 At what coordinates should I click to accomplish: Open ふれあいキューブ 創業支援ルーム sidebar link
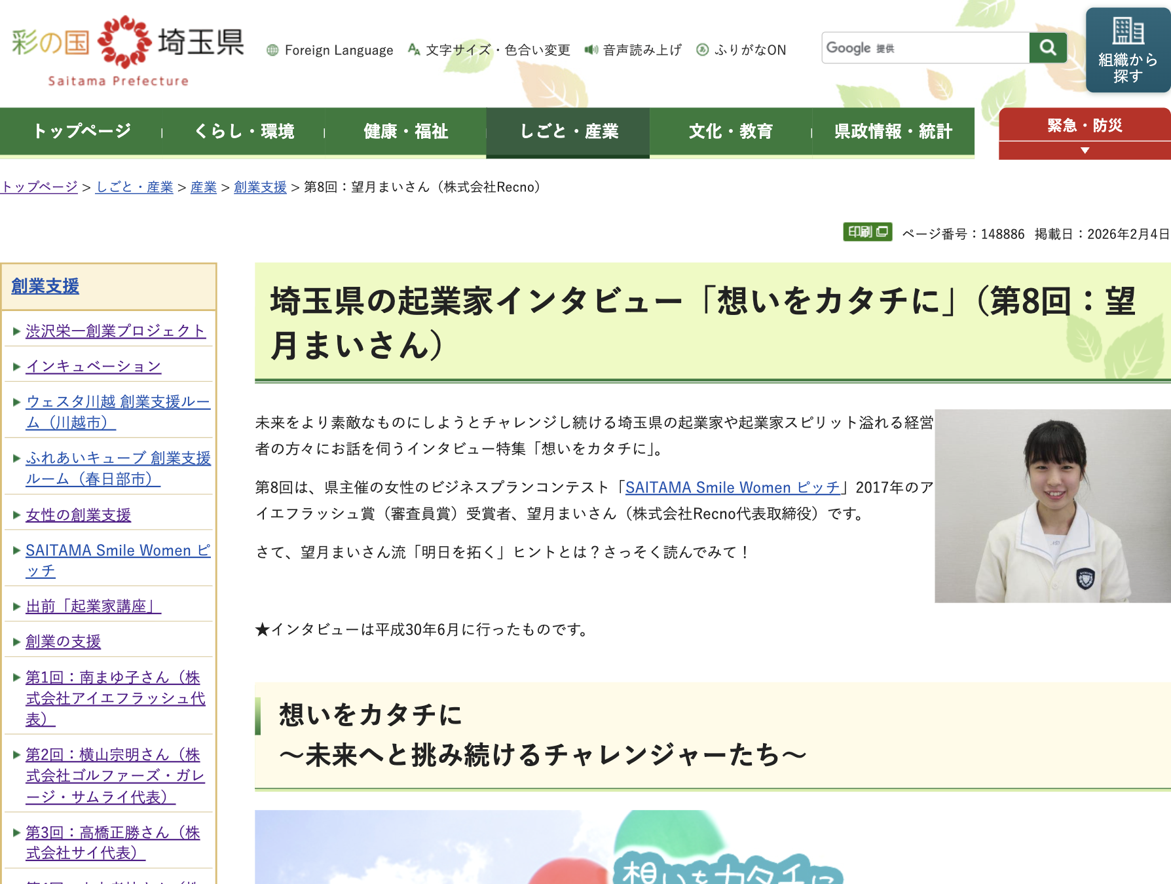(118, 469)
